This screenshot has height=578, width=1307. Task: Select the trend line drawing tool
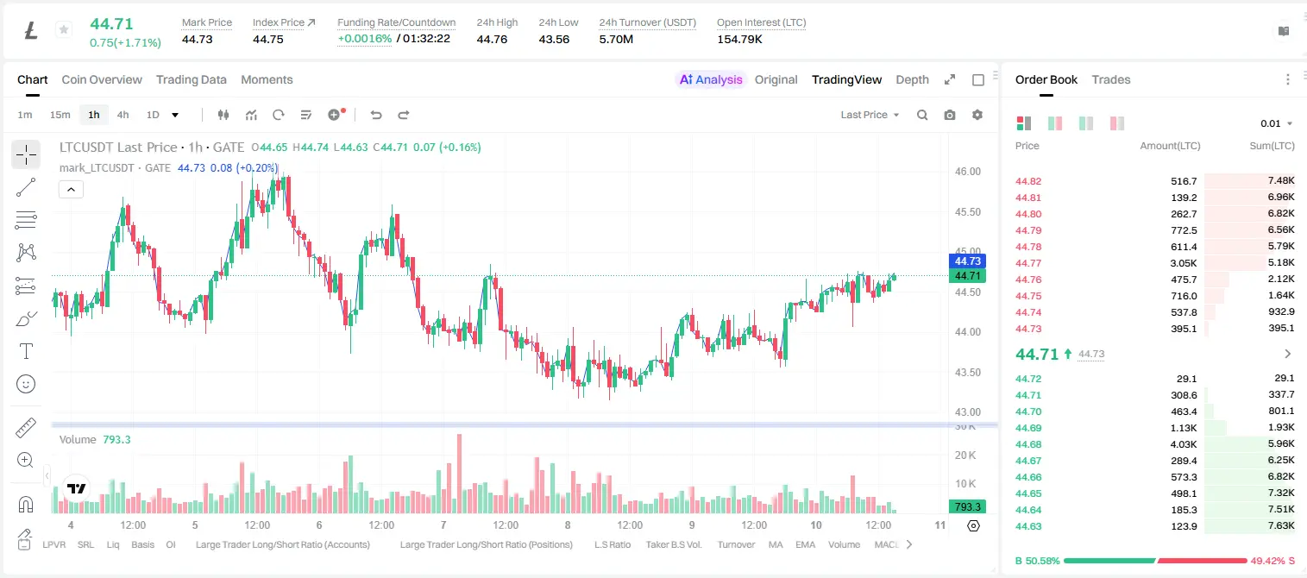(26, 187)
